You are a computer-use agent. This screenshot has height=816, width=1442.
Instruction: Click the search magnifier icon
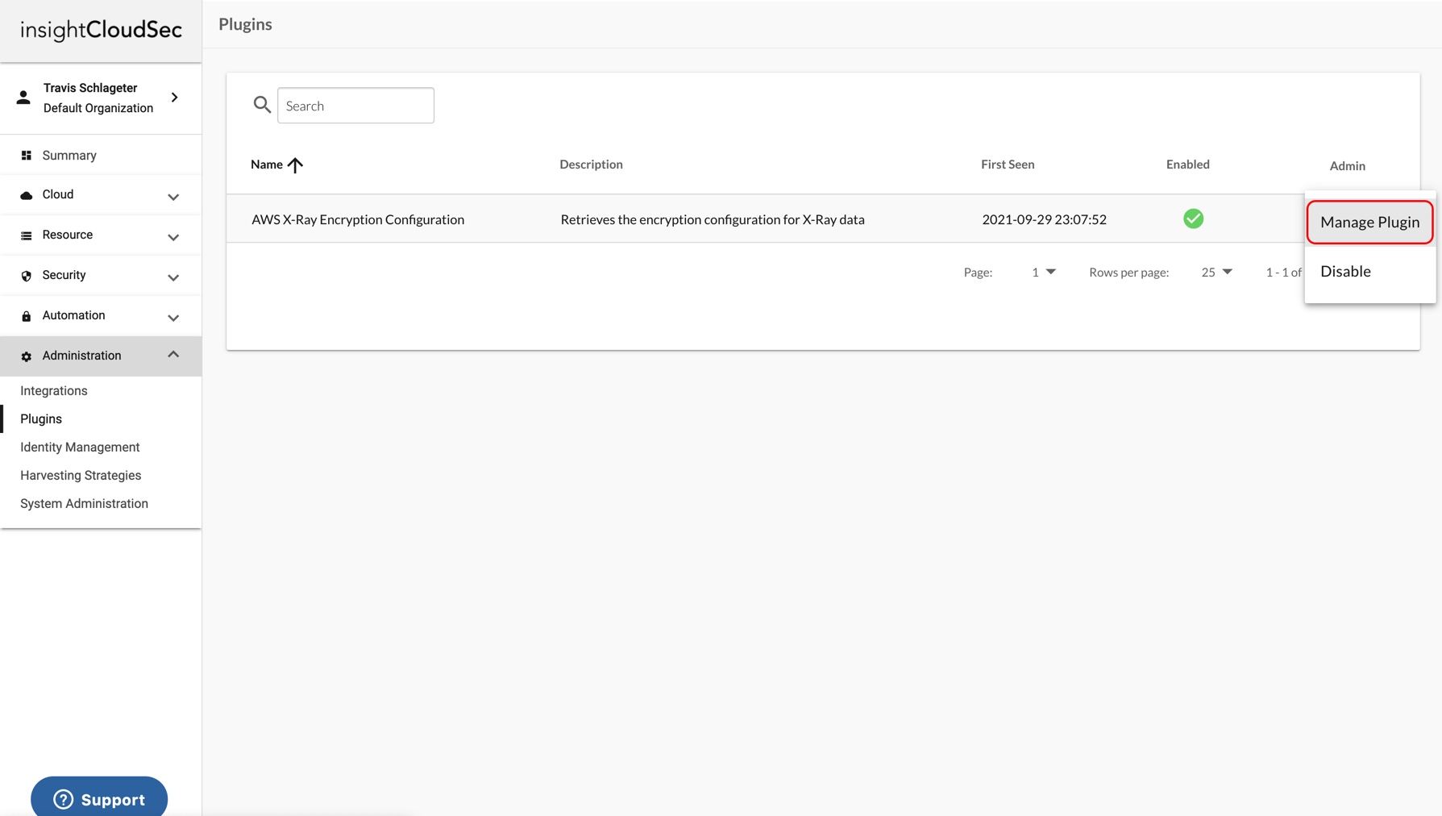pyautogui.click(x=262, y=105)
